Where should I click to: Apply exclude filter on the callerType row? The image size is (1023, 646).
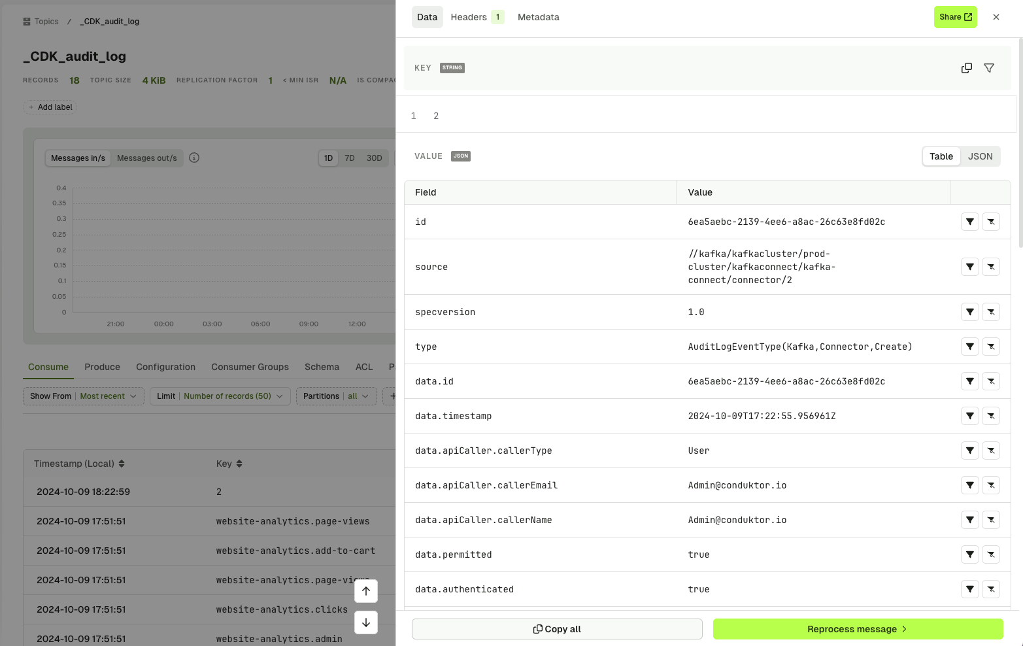(991, 450)
